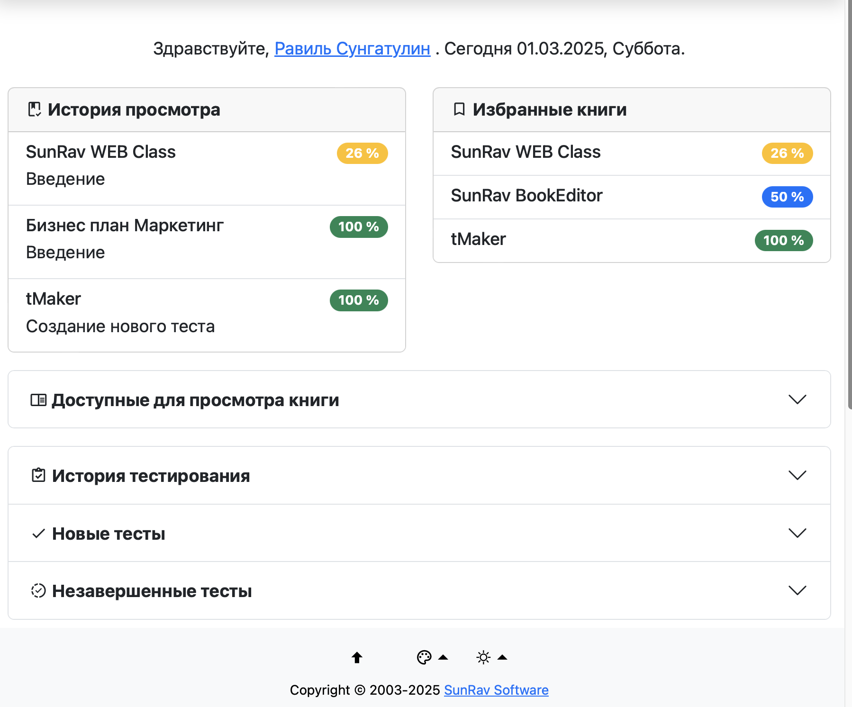The height and width of the screenshot is (707, 852).
Task: Click the checkmark icon beside Новые тесты
Action: [x=38, y=534]
